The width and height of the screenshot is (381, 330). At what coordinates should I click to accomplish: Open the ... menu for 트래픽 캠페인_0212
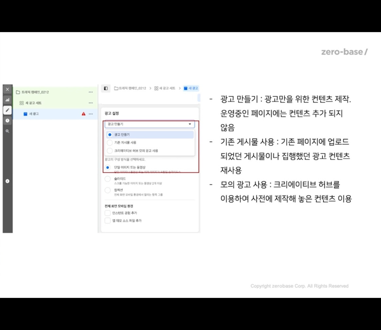click(90, 92)
